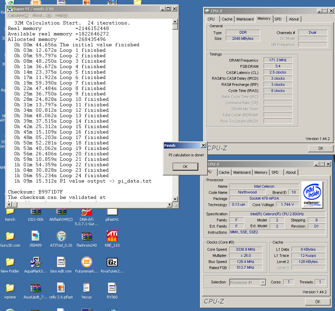Screen dimensions: 335x311
Task: Open the bench folder icon
Action: coord(10,212)
